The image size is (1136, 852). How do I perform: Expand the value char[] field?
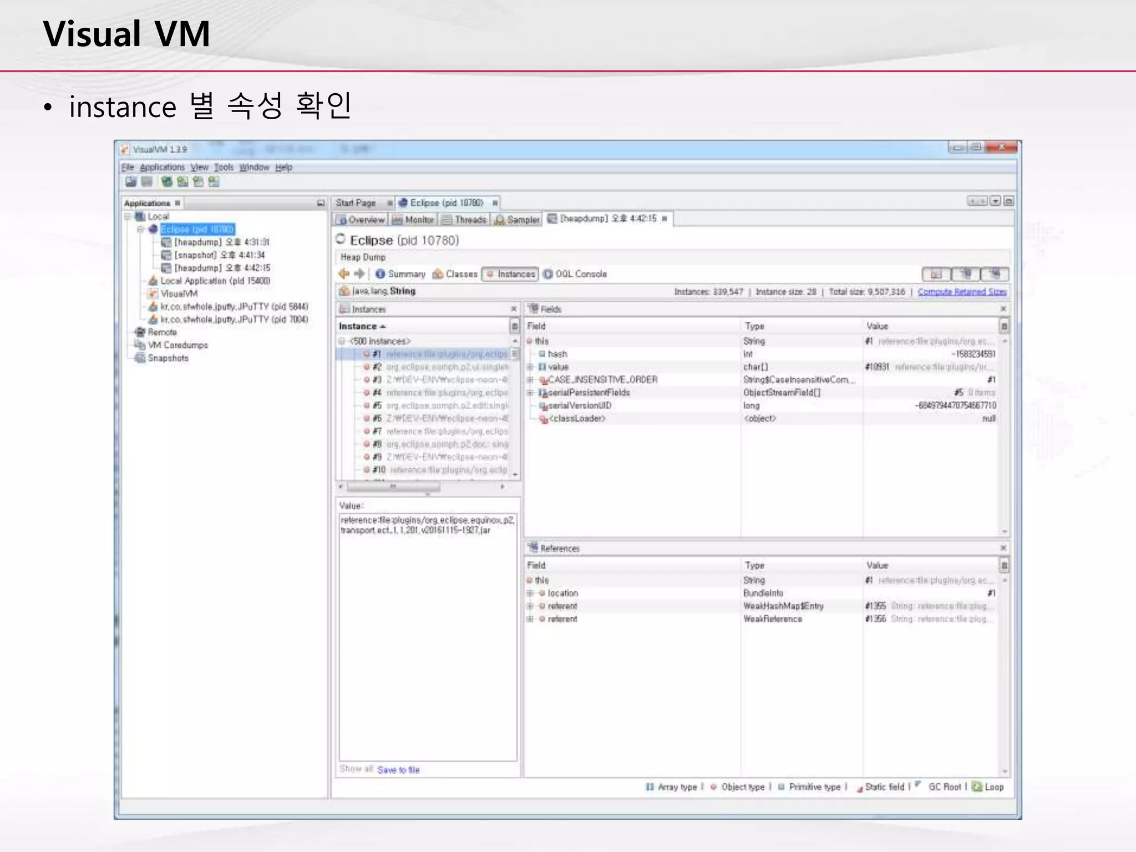coord(530,367)
